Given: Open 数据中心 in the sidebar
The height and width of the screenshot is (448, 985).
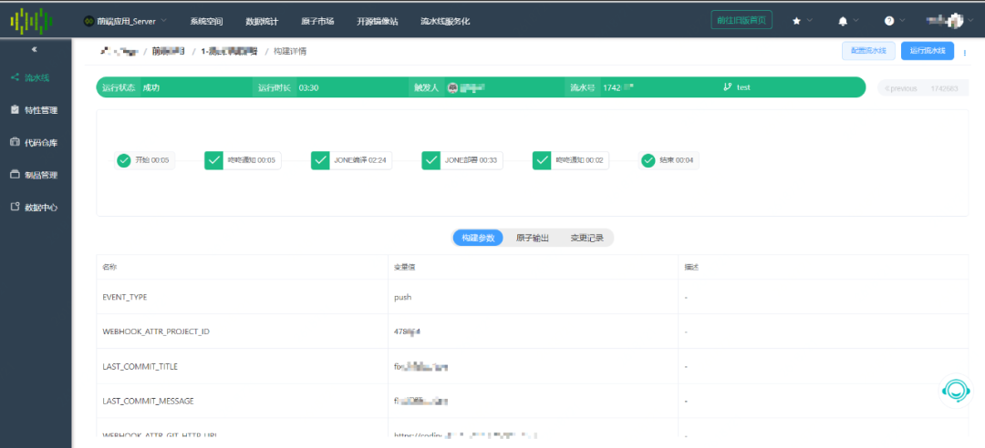Looking at the screenshot, I should click(35, 207).
